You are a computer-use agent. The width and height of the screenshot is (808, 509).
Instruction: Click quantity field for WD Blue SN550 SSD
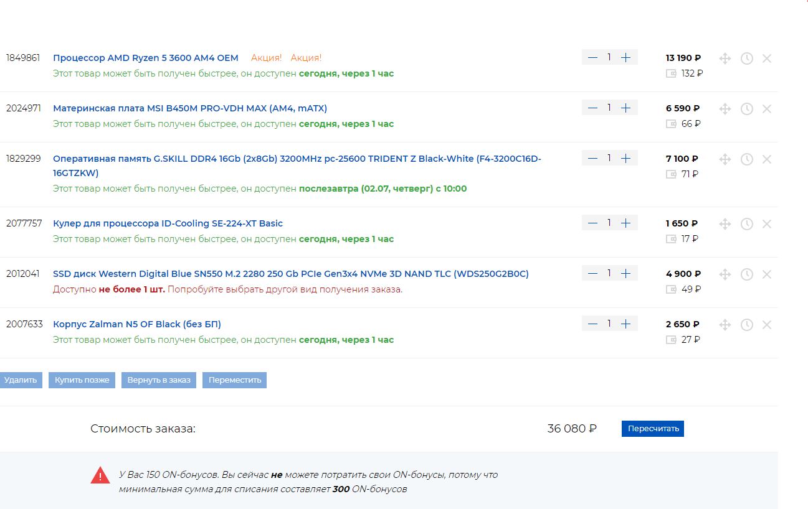[x=609, y=273]
